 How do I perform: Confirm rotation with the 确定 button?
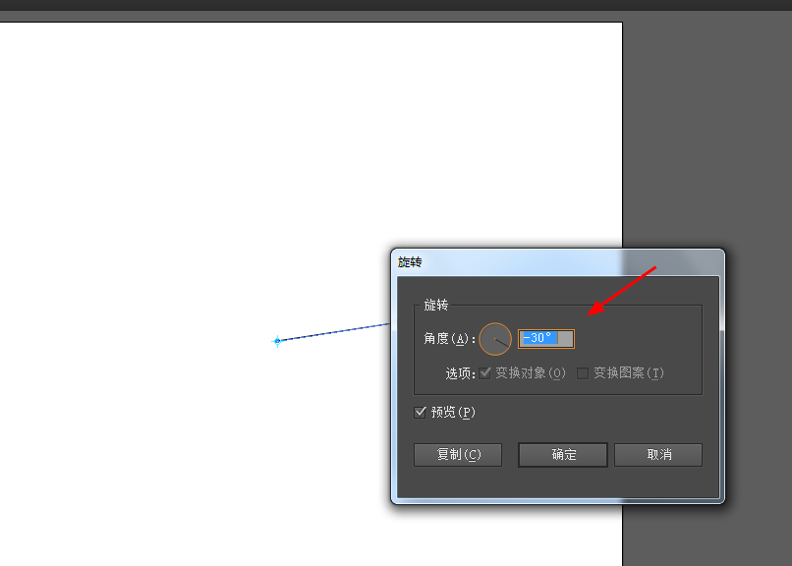pos(563,454)
